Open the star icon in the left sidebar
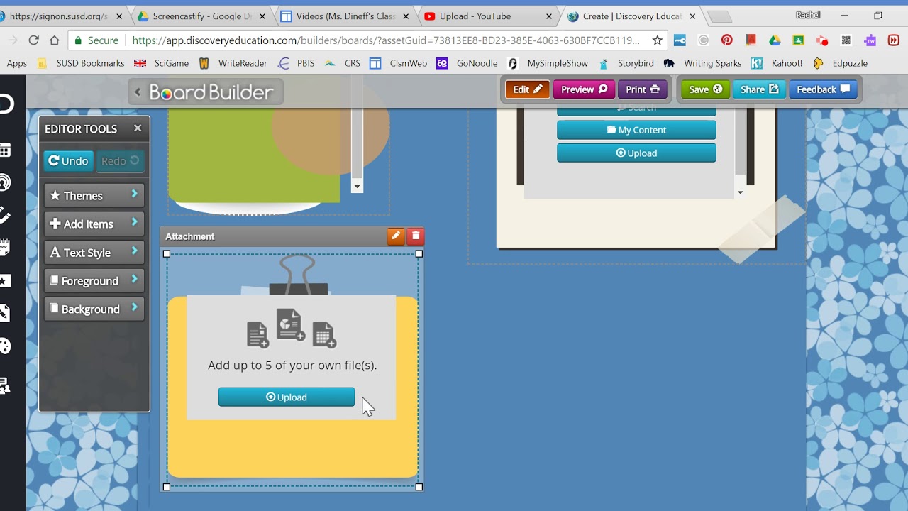 tap(5, 281)
